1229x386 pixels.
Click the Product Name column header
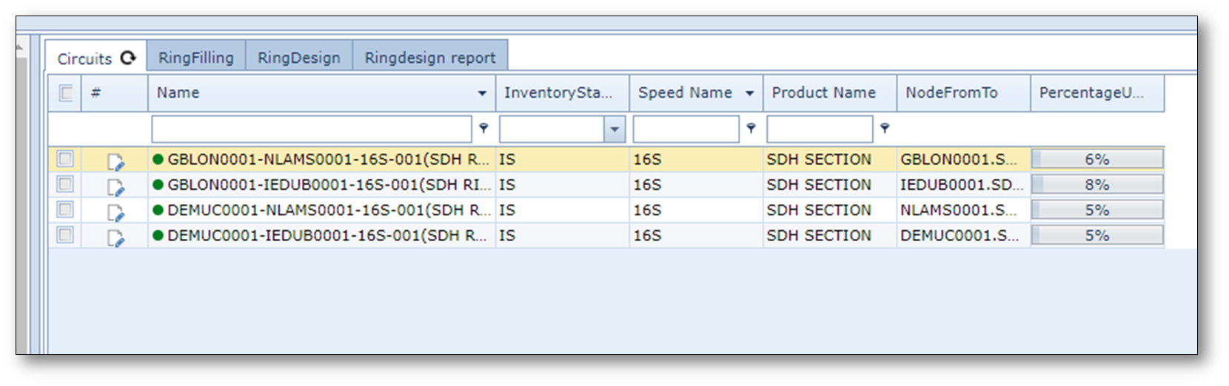(823, 93)
